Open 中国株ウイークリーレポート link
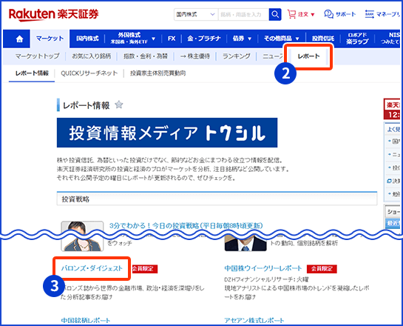Viewport: 403px width, 326px height. tap(263, 268)
